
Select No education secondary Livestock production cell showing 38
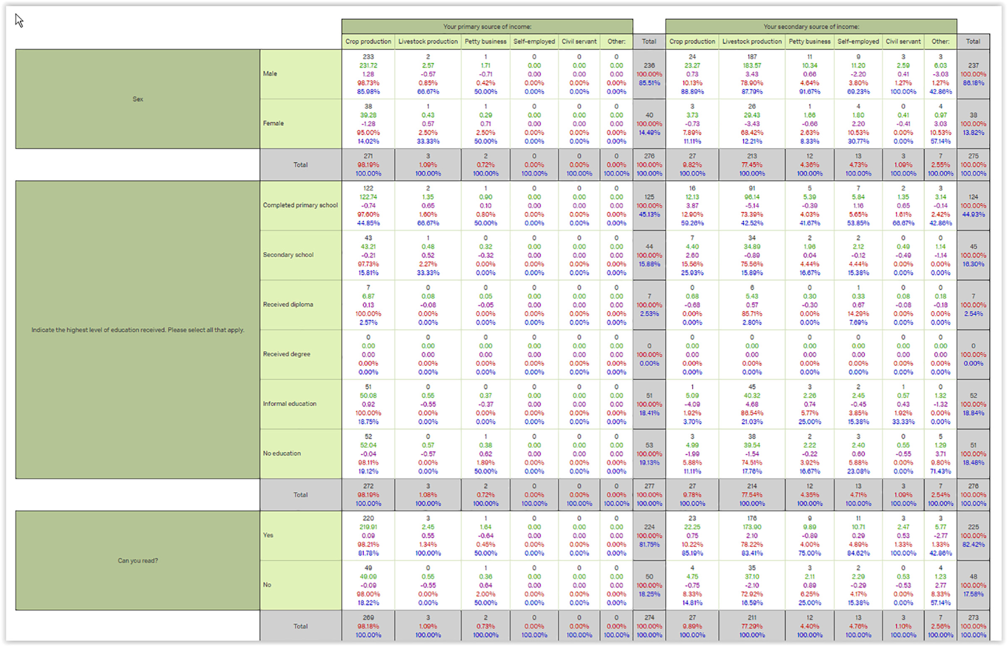click(752, 454)
